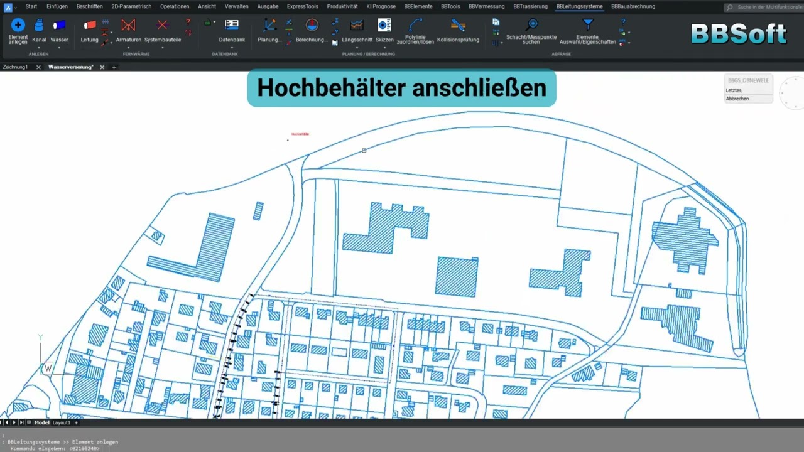This screenshot has width=804, height=452.
Task: Click the search magnifier icon
Action: pyautogui.click(x=729, y=7)
